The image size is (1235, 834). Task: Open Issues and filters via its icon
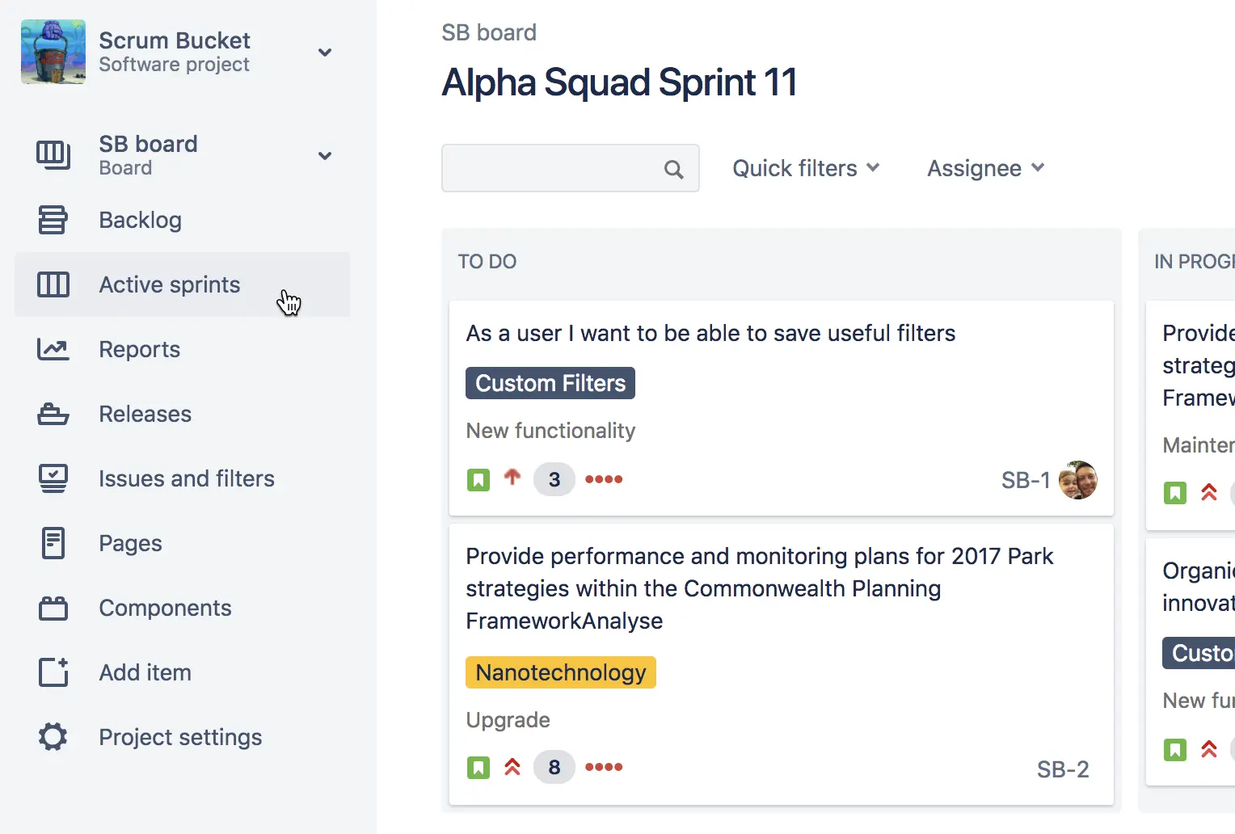pyautogui.click(x=53, y=478)
